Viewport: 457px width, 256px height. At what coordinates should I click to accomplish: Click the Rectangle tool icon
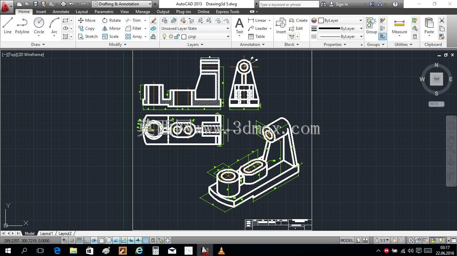coord(65,20)
